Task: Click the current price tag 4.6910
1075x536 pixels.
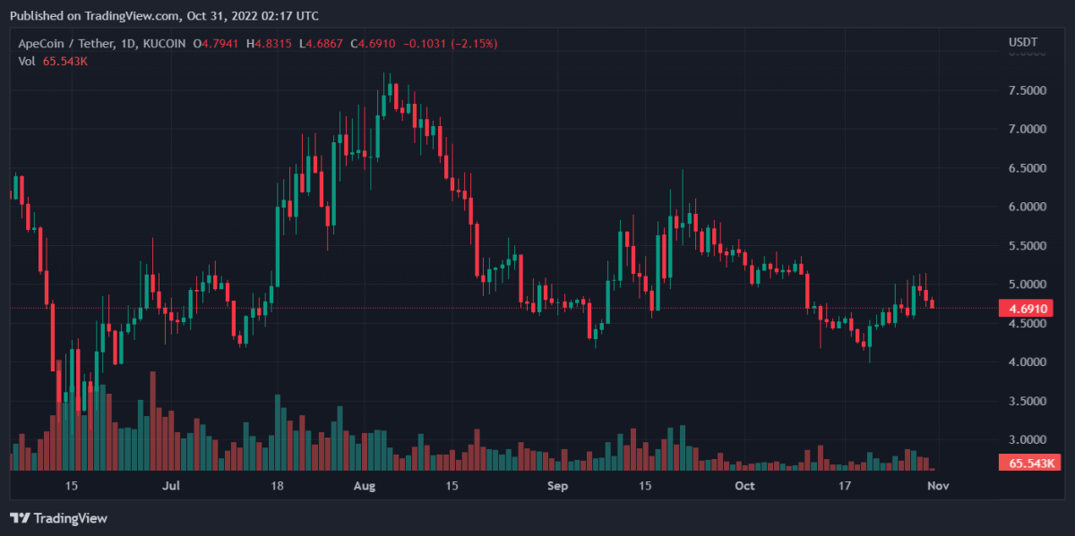Action: click(1028, 308)
